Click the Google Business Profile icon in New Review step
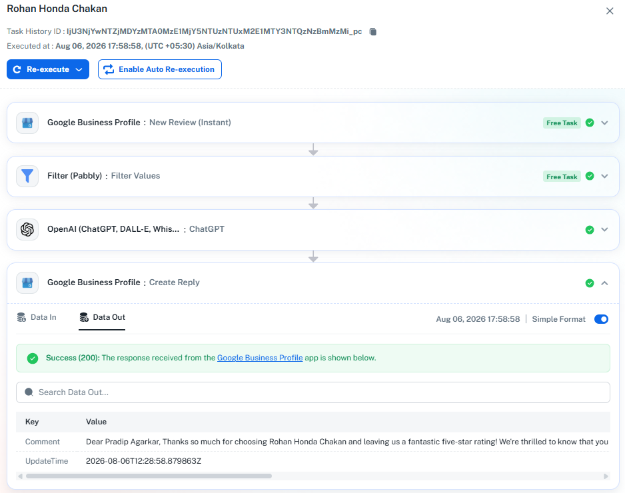 [x=27, y=123]
